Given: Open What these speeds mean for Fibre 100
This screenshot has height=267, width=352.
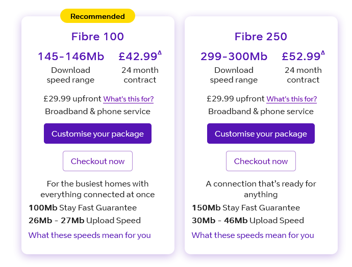Looking at the screenshot, I should 90,235.
